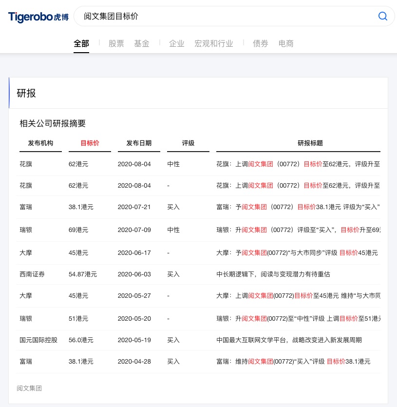Image resolution: width=397 pixels, height=407 pixels.
Task: Click the date 2020-06-03
Action: click(134, 274)
